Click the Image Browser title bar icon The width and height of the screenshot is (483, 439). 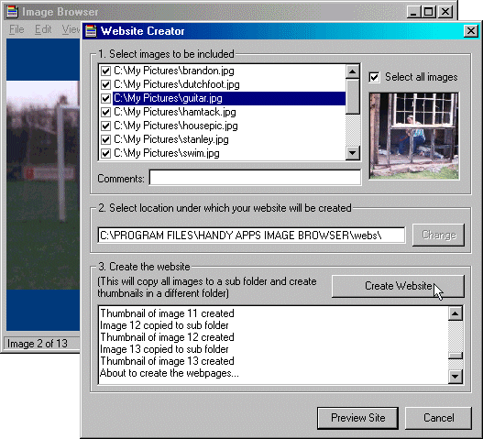pyautogui.click(x=12, y=12)
